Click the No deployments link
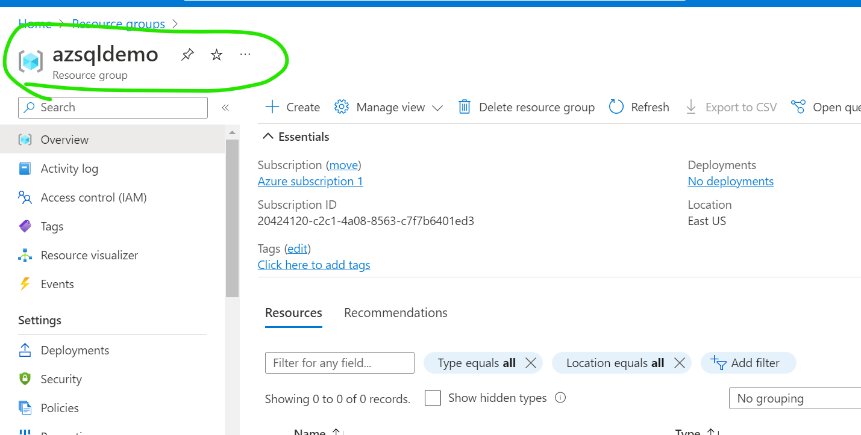861x435 pixels. 731,181
